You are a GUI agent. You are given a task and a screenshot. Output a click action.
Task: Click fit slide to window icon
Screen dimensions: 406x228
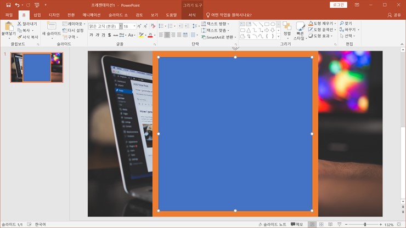[399, 224]
